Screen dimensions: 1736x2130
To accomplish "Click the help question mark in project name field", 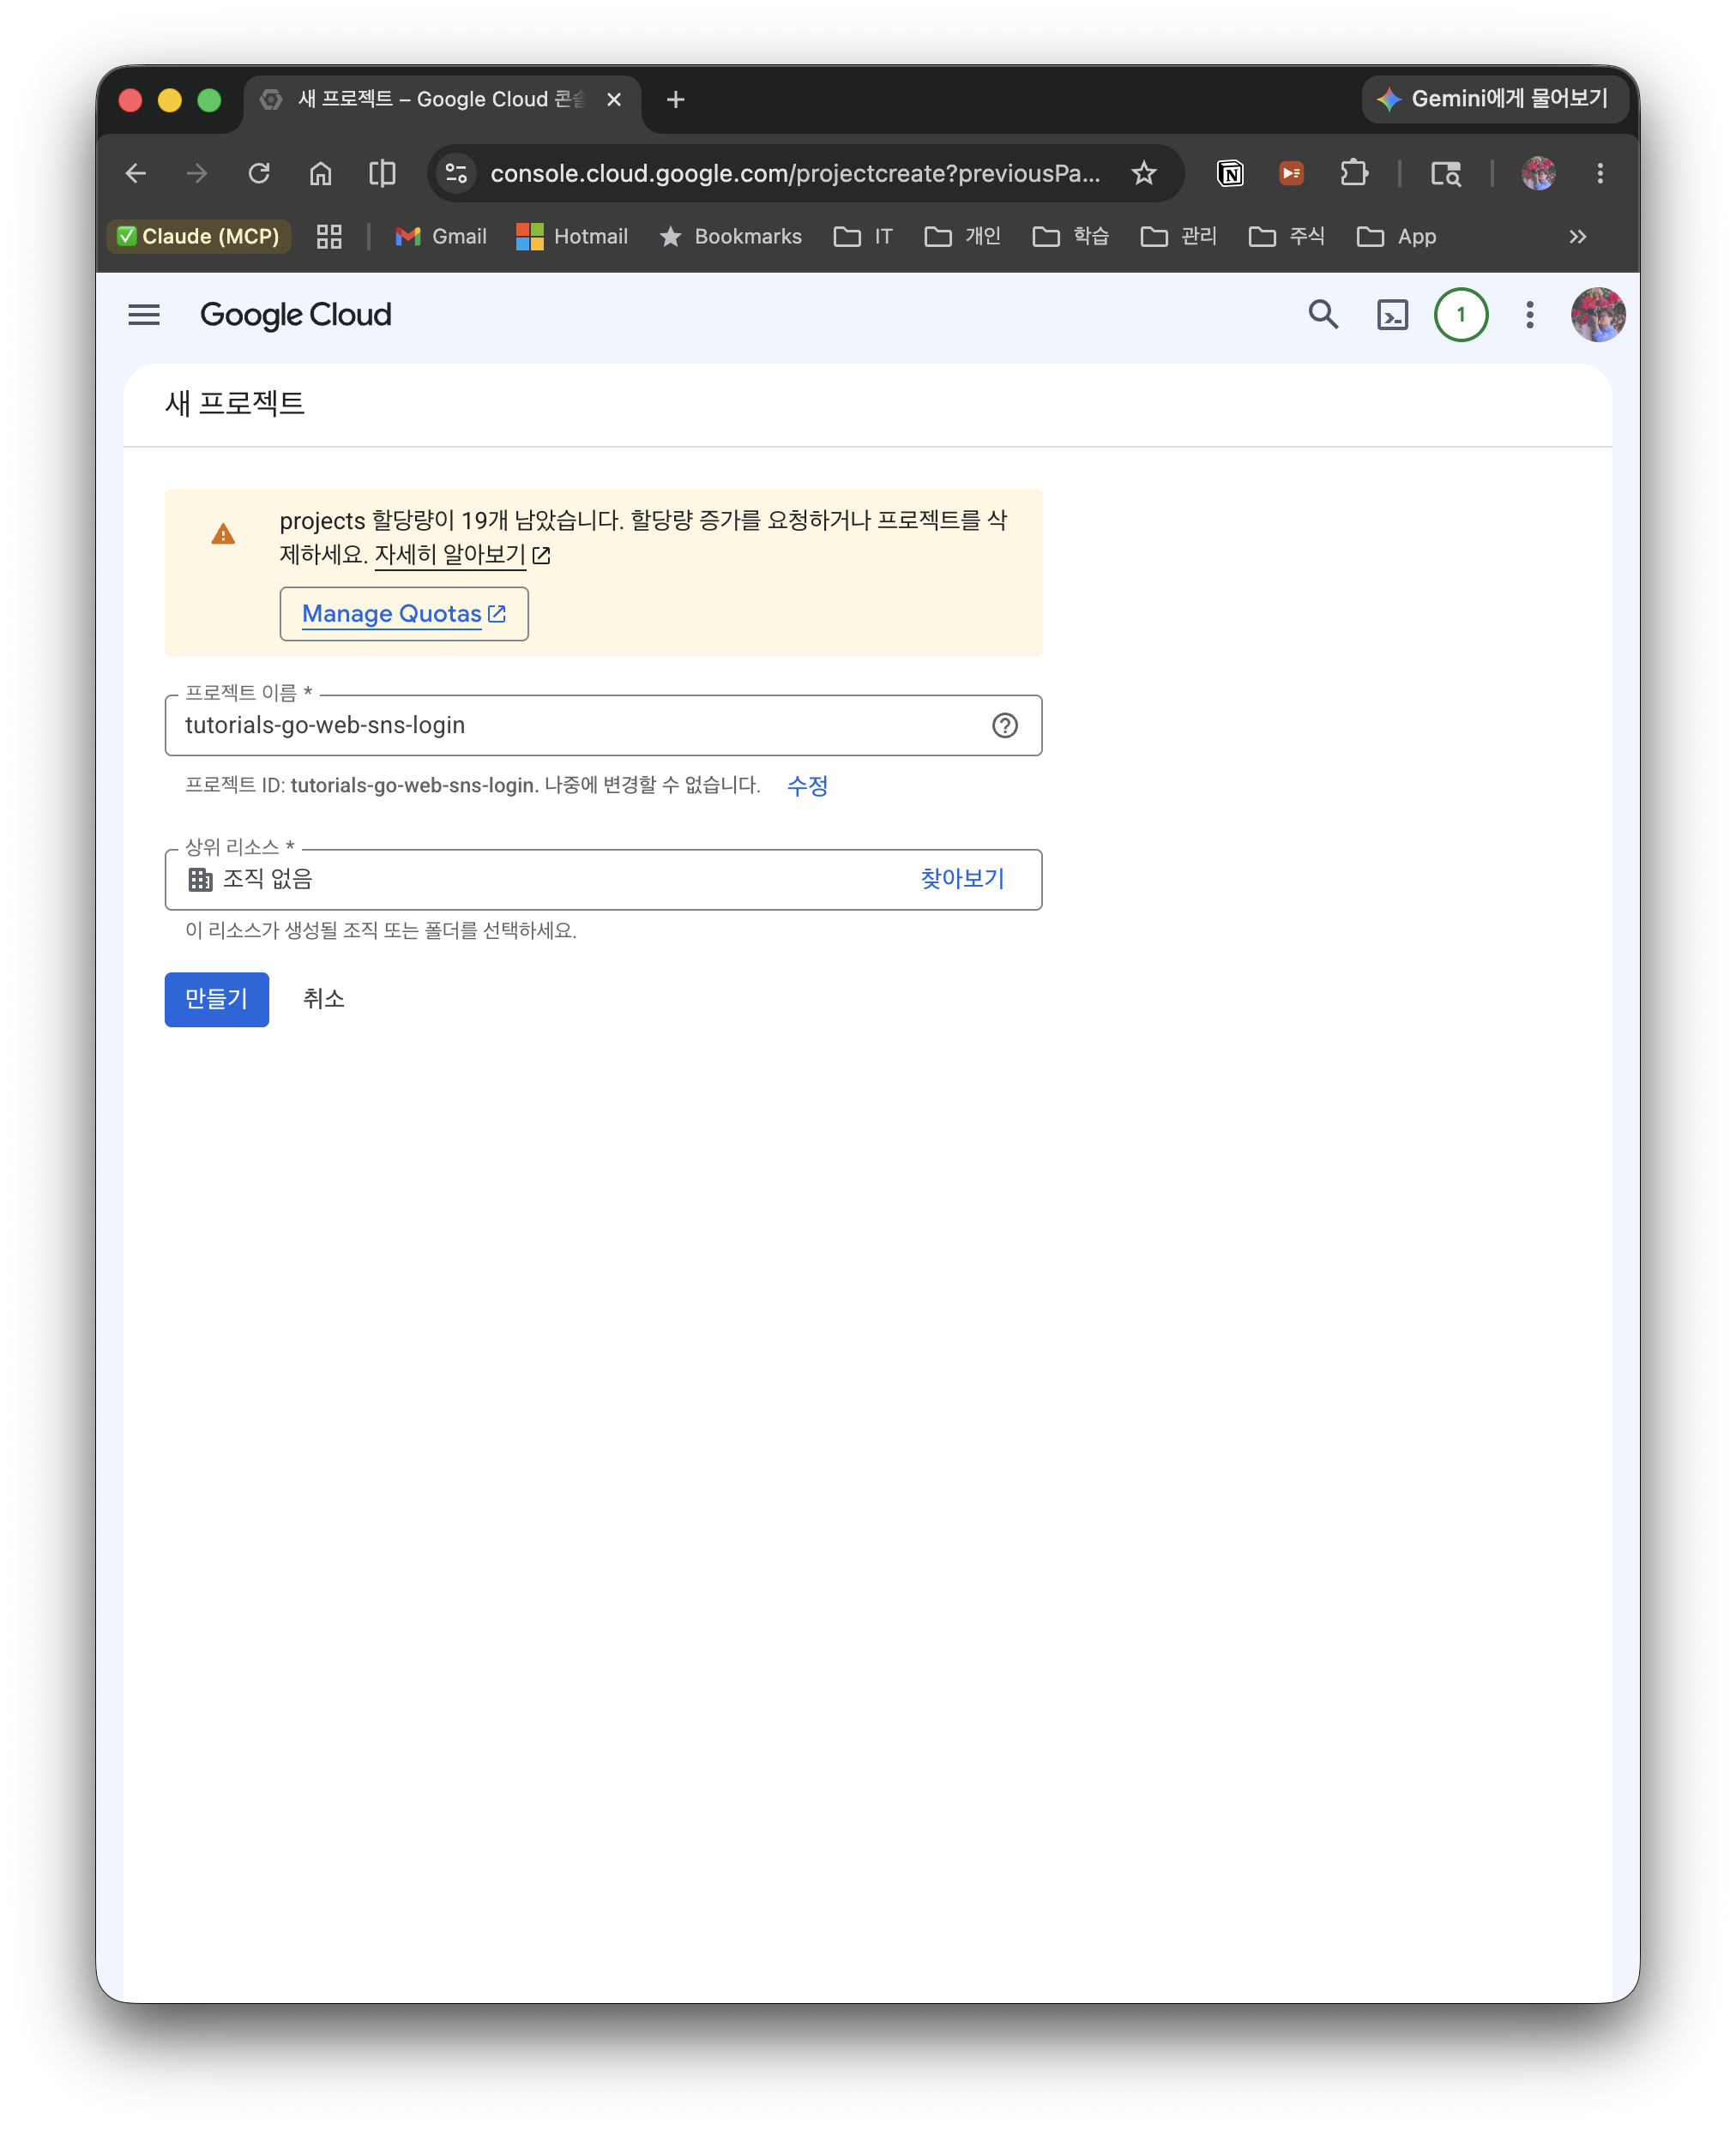I will click(1004, 725).
